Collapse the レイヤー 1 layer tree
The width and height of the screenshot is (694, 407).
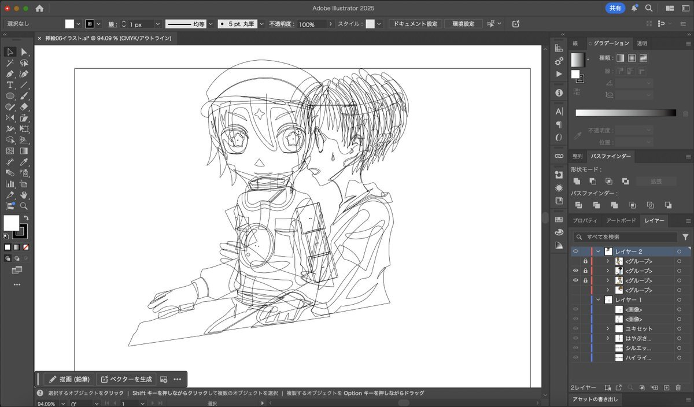point(599,300)
